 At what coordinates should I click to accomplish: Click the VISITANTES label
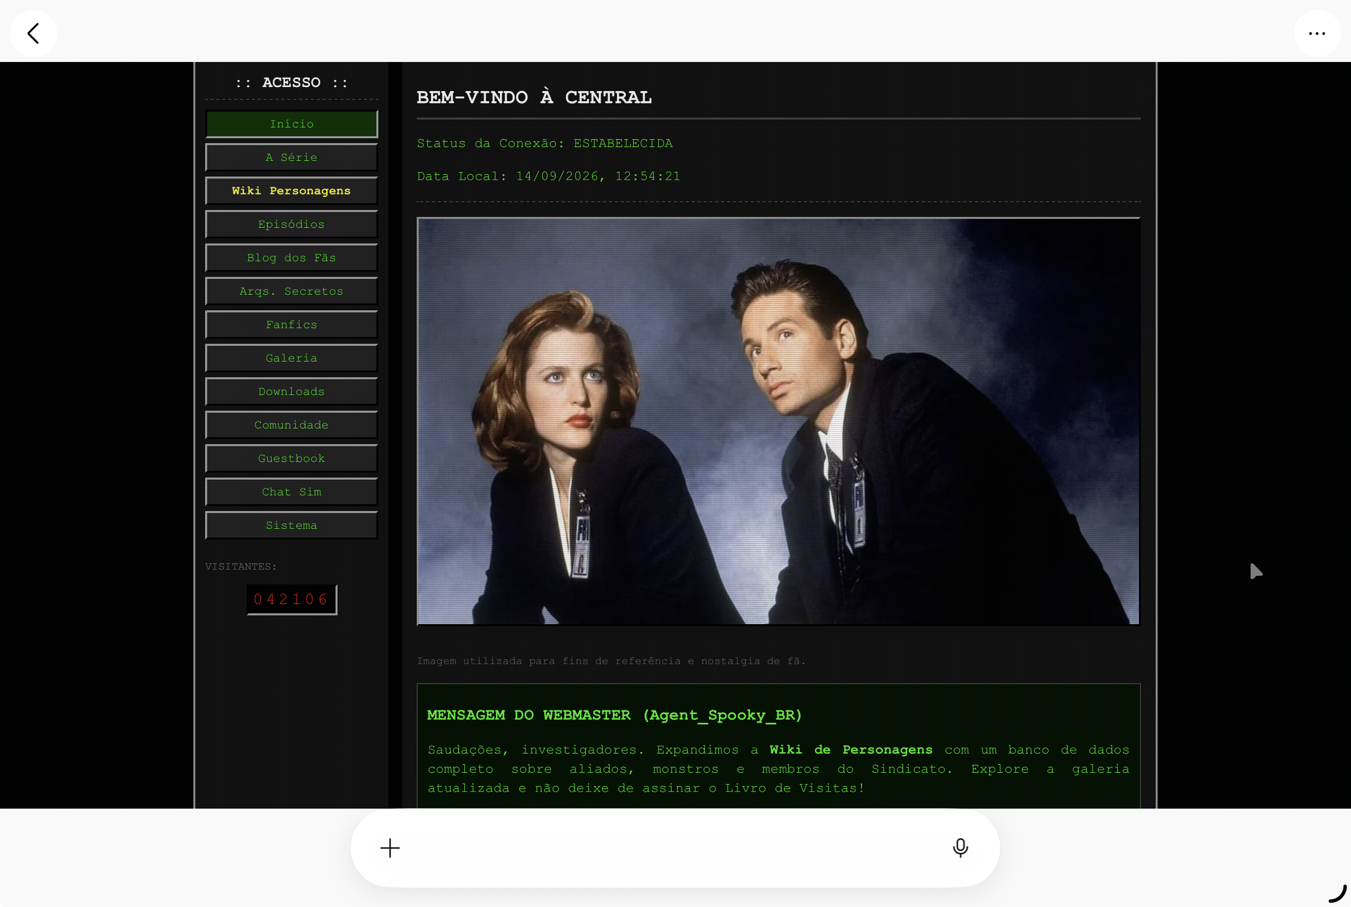(x=241, y=566)
